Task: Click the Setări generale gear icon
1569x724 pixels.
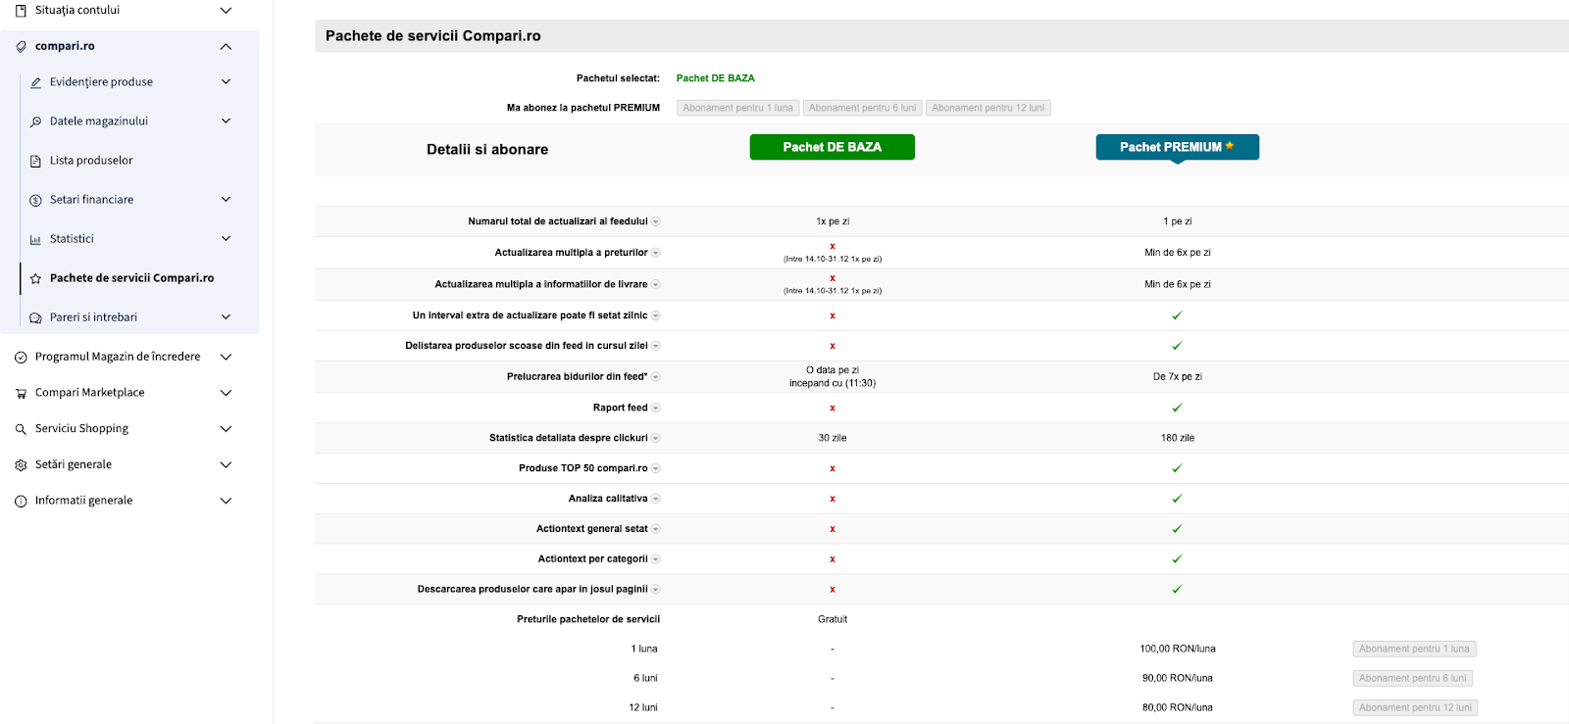Action: tap(21, 465)
